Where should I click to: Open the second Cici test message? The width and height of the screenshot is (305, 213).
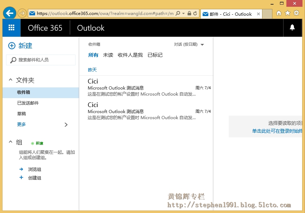tap(146, 111)
